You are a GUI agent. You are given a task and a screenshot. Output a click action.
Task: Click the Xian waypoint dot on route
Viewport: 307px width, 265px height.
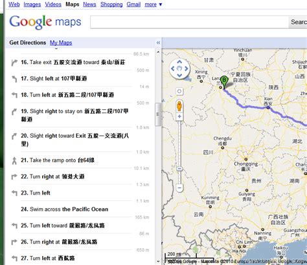tap(268, 108)
